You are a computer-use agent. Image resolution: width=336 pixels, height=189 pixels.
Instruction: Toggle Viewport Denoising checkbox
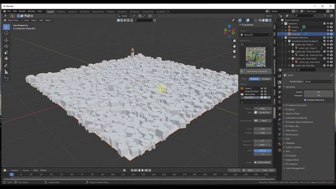point(305,100)
